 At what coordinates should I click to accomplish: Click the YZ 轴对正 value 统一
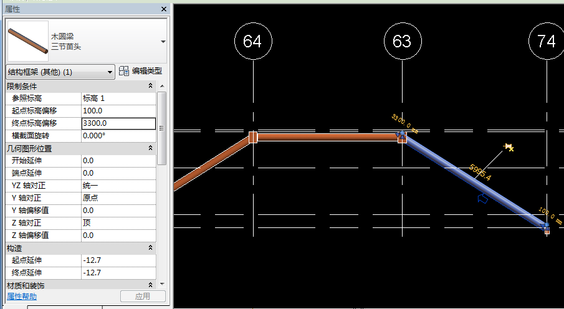tap(117, 186)
